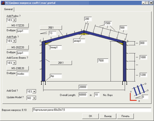Click the 'Версия макроса: 8.10' text
The width and height of the screenshot is (154, 121).
[14, 110]
